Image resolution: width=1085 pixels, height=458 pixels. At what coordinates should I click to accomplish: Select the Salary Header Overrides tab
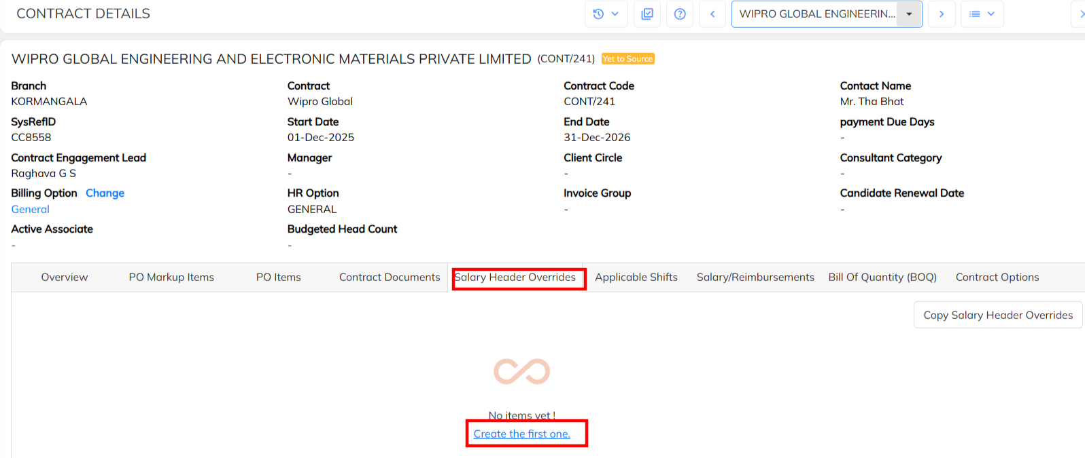click(515, 278)
